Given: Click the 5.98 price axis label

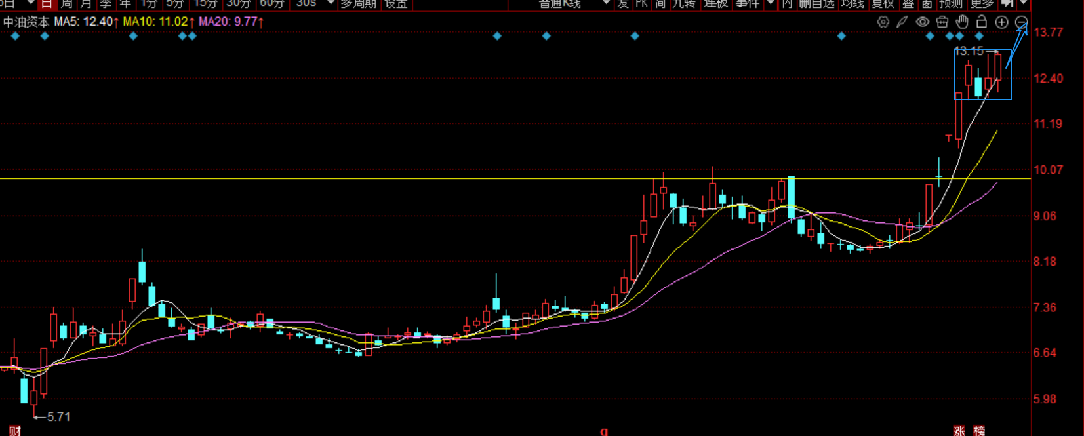Looking at the screenshot, I should click(1045, 399).
